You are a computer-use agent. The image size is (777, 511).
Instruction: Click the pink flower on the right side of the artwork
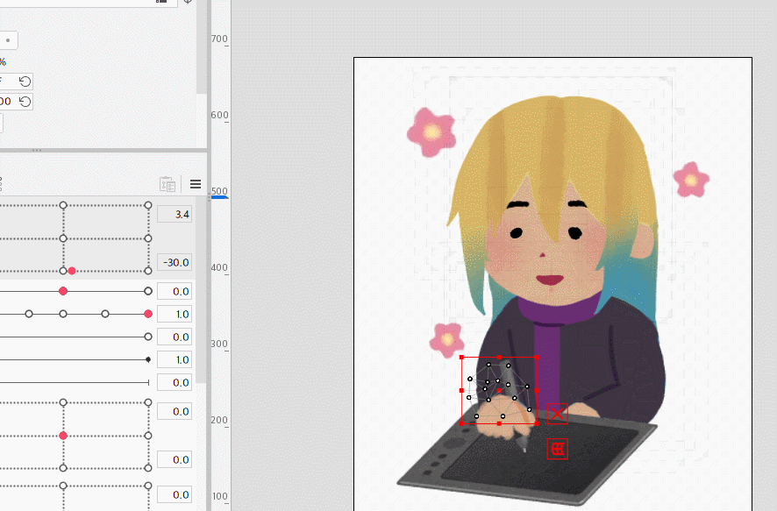(x=691, y=180)
